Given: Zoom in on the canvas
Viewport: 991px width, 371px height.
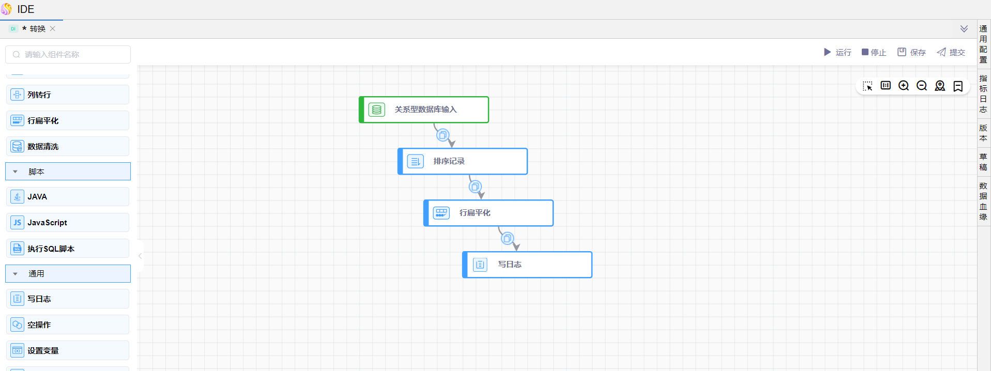Looking at the screenshot, I should coord(904,86).
